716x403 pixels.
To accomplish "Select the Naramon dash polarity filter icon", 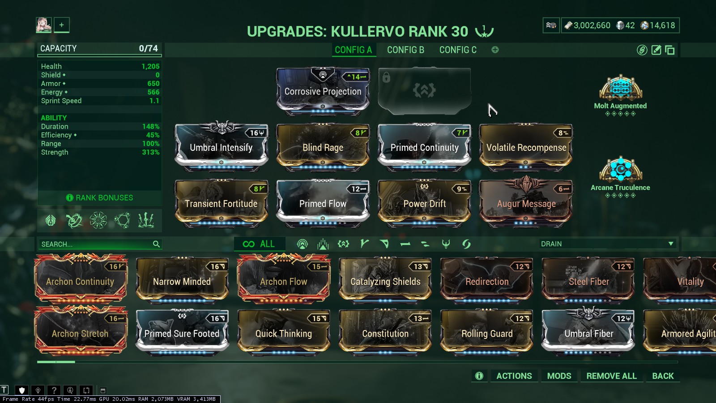I will tap(405, 244).
